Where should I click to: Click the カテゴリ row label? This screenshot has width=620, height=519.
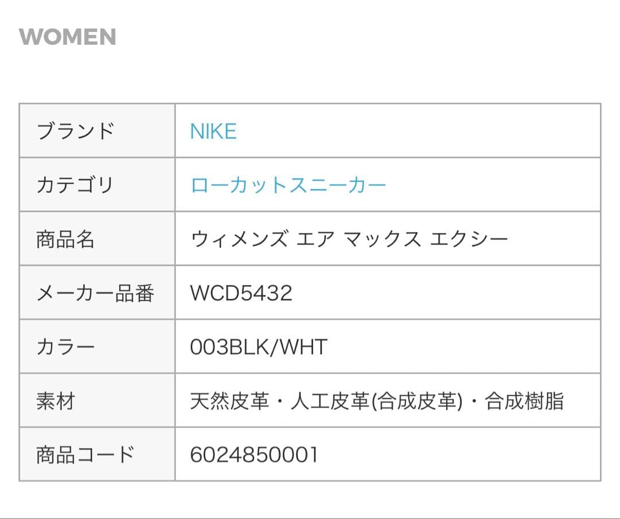(x=75, y=185)
